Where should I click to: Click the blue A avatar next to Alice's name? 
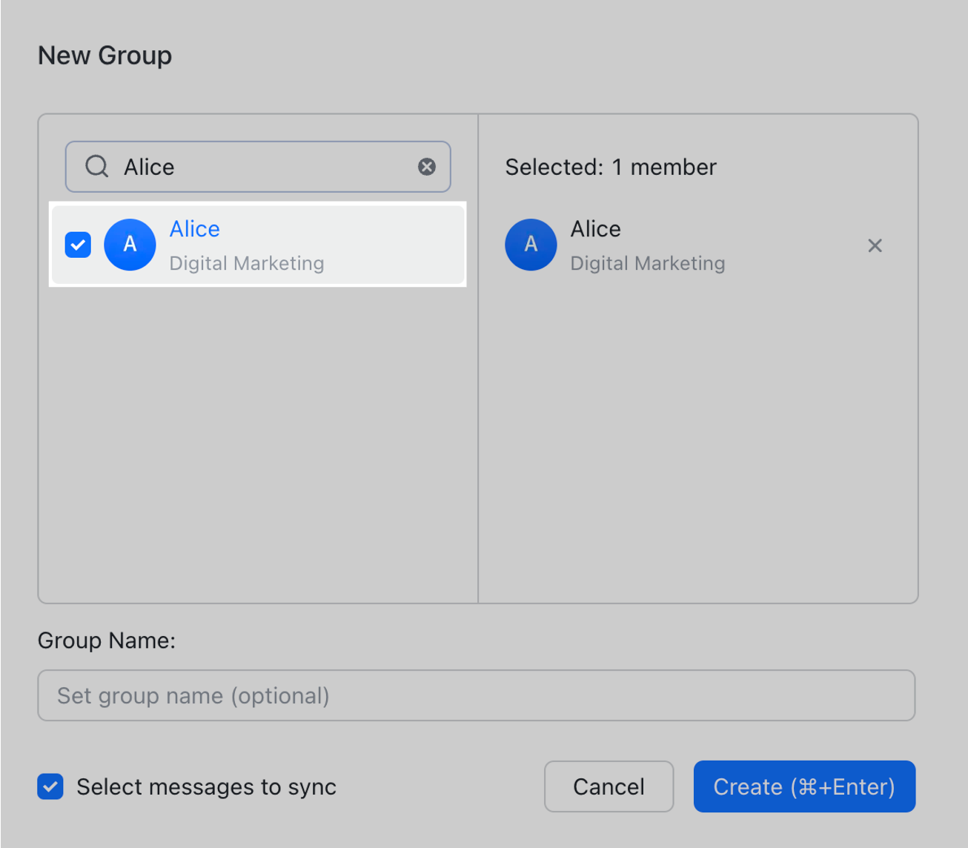point(130,245)
